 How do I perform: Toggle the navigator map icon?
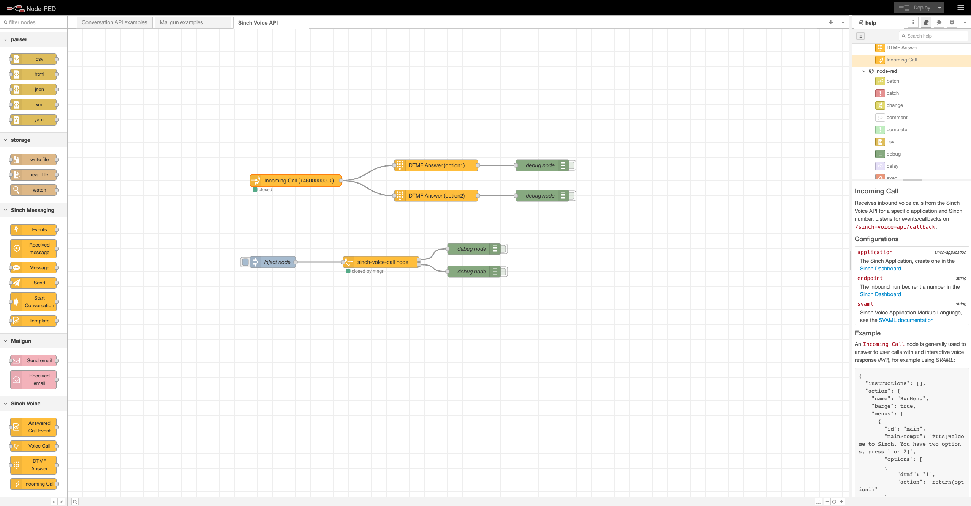[818, 502]
